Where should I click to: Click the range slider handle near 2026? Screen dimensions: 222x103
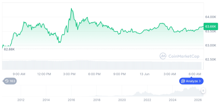point(203,91)
